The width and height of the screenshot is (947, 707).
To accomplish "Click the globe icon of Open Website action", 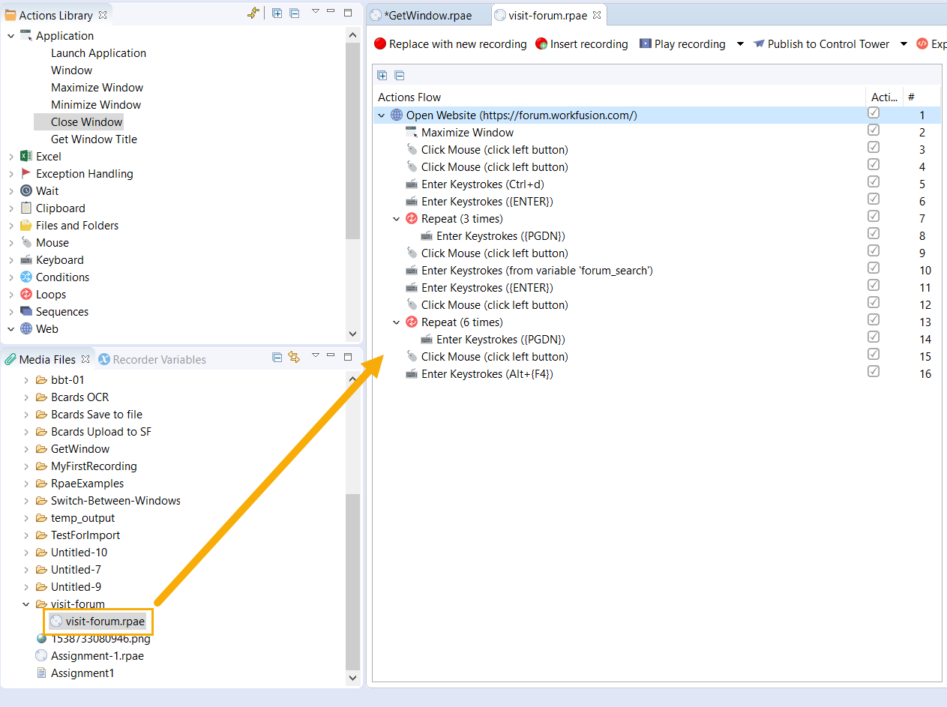I will [x=397, y=115].
